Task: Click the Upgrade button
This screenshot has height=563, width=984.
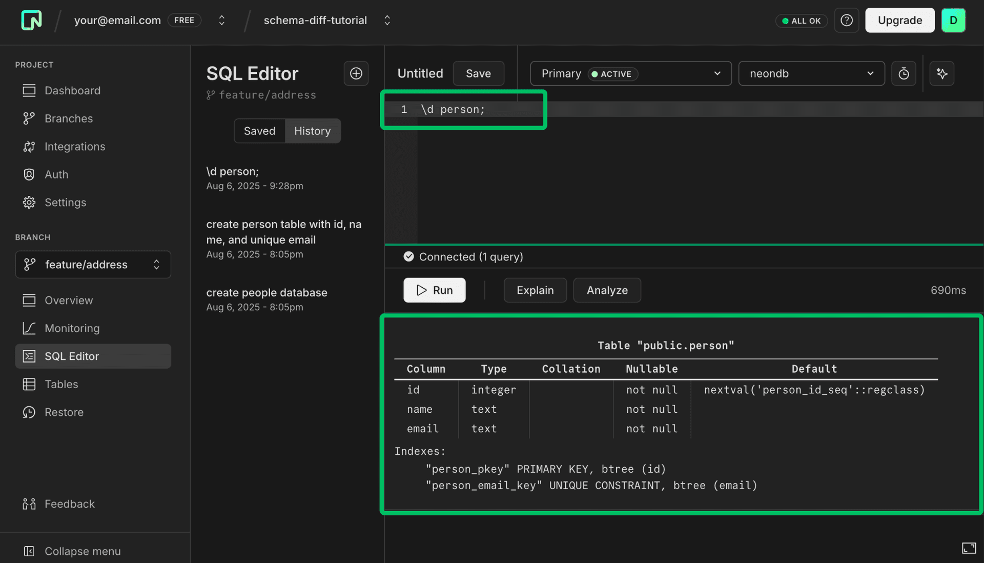Action: coord(899,20)
